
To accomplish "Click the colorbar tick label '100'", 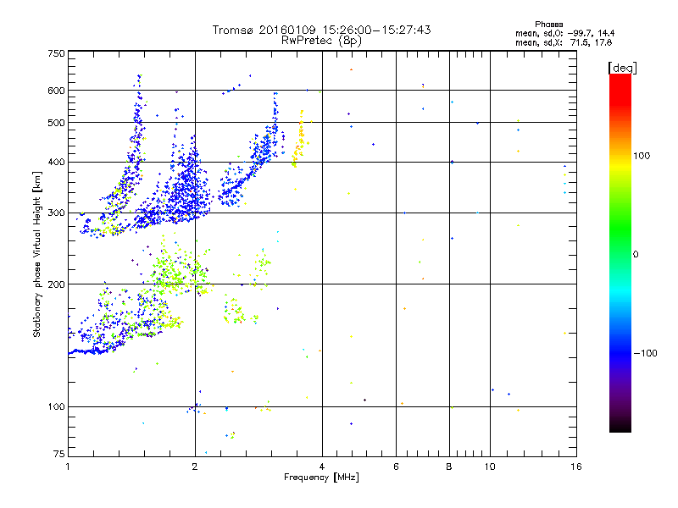I will coord(642,156).
